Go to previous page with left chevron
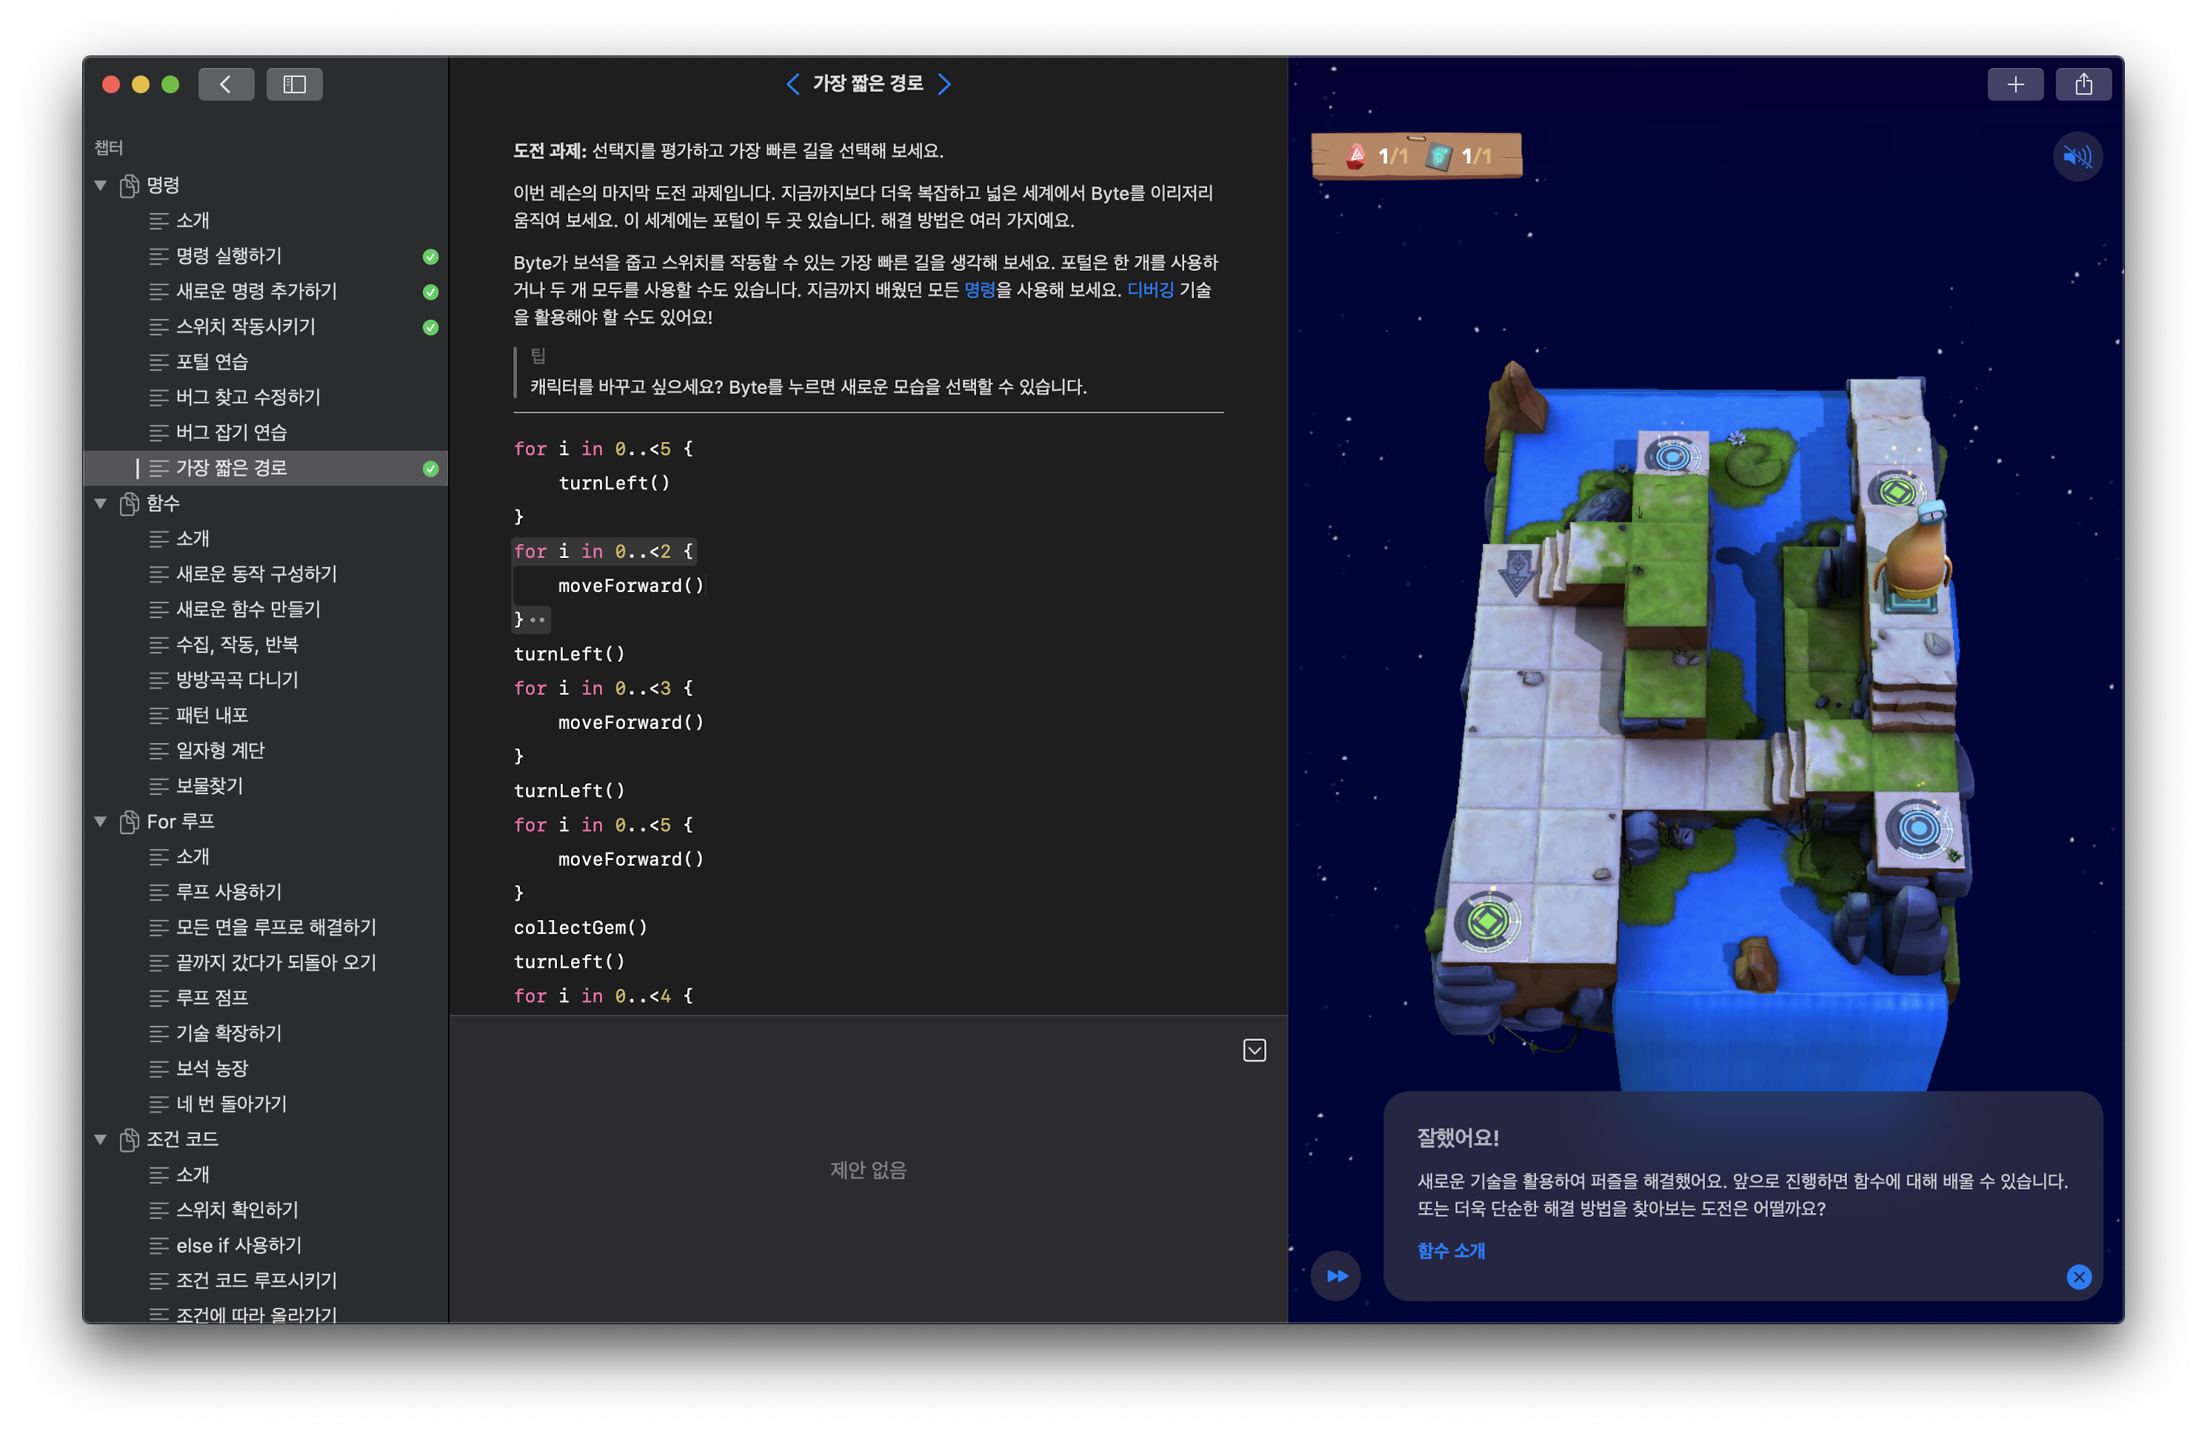This screenshot has width=2207, height=1433. point(793,84)
